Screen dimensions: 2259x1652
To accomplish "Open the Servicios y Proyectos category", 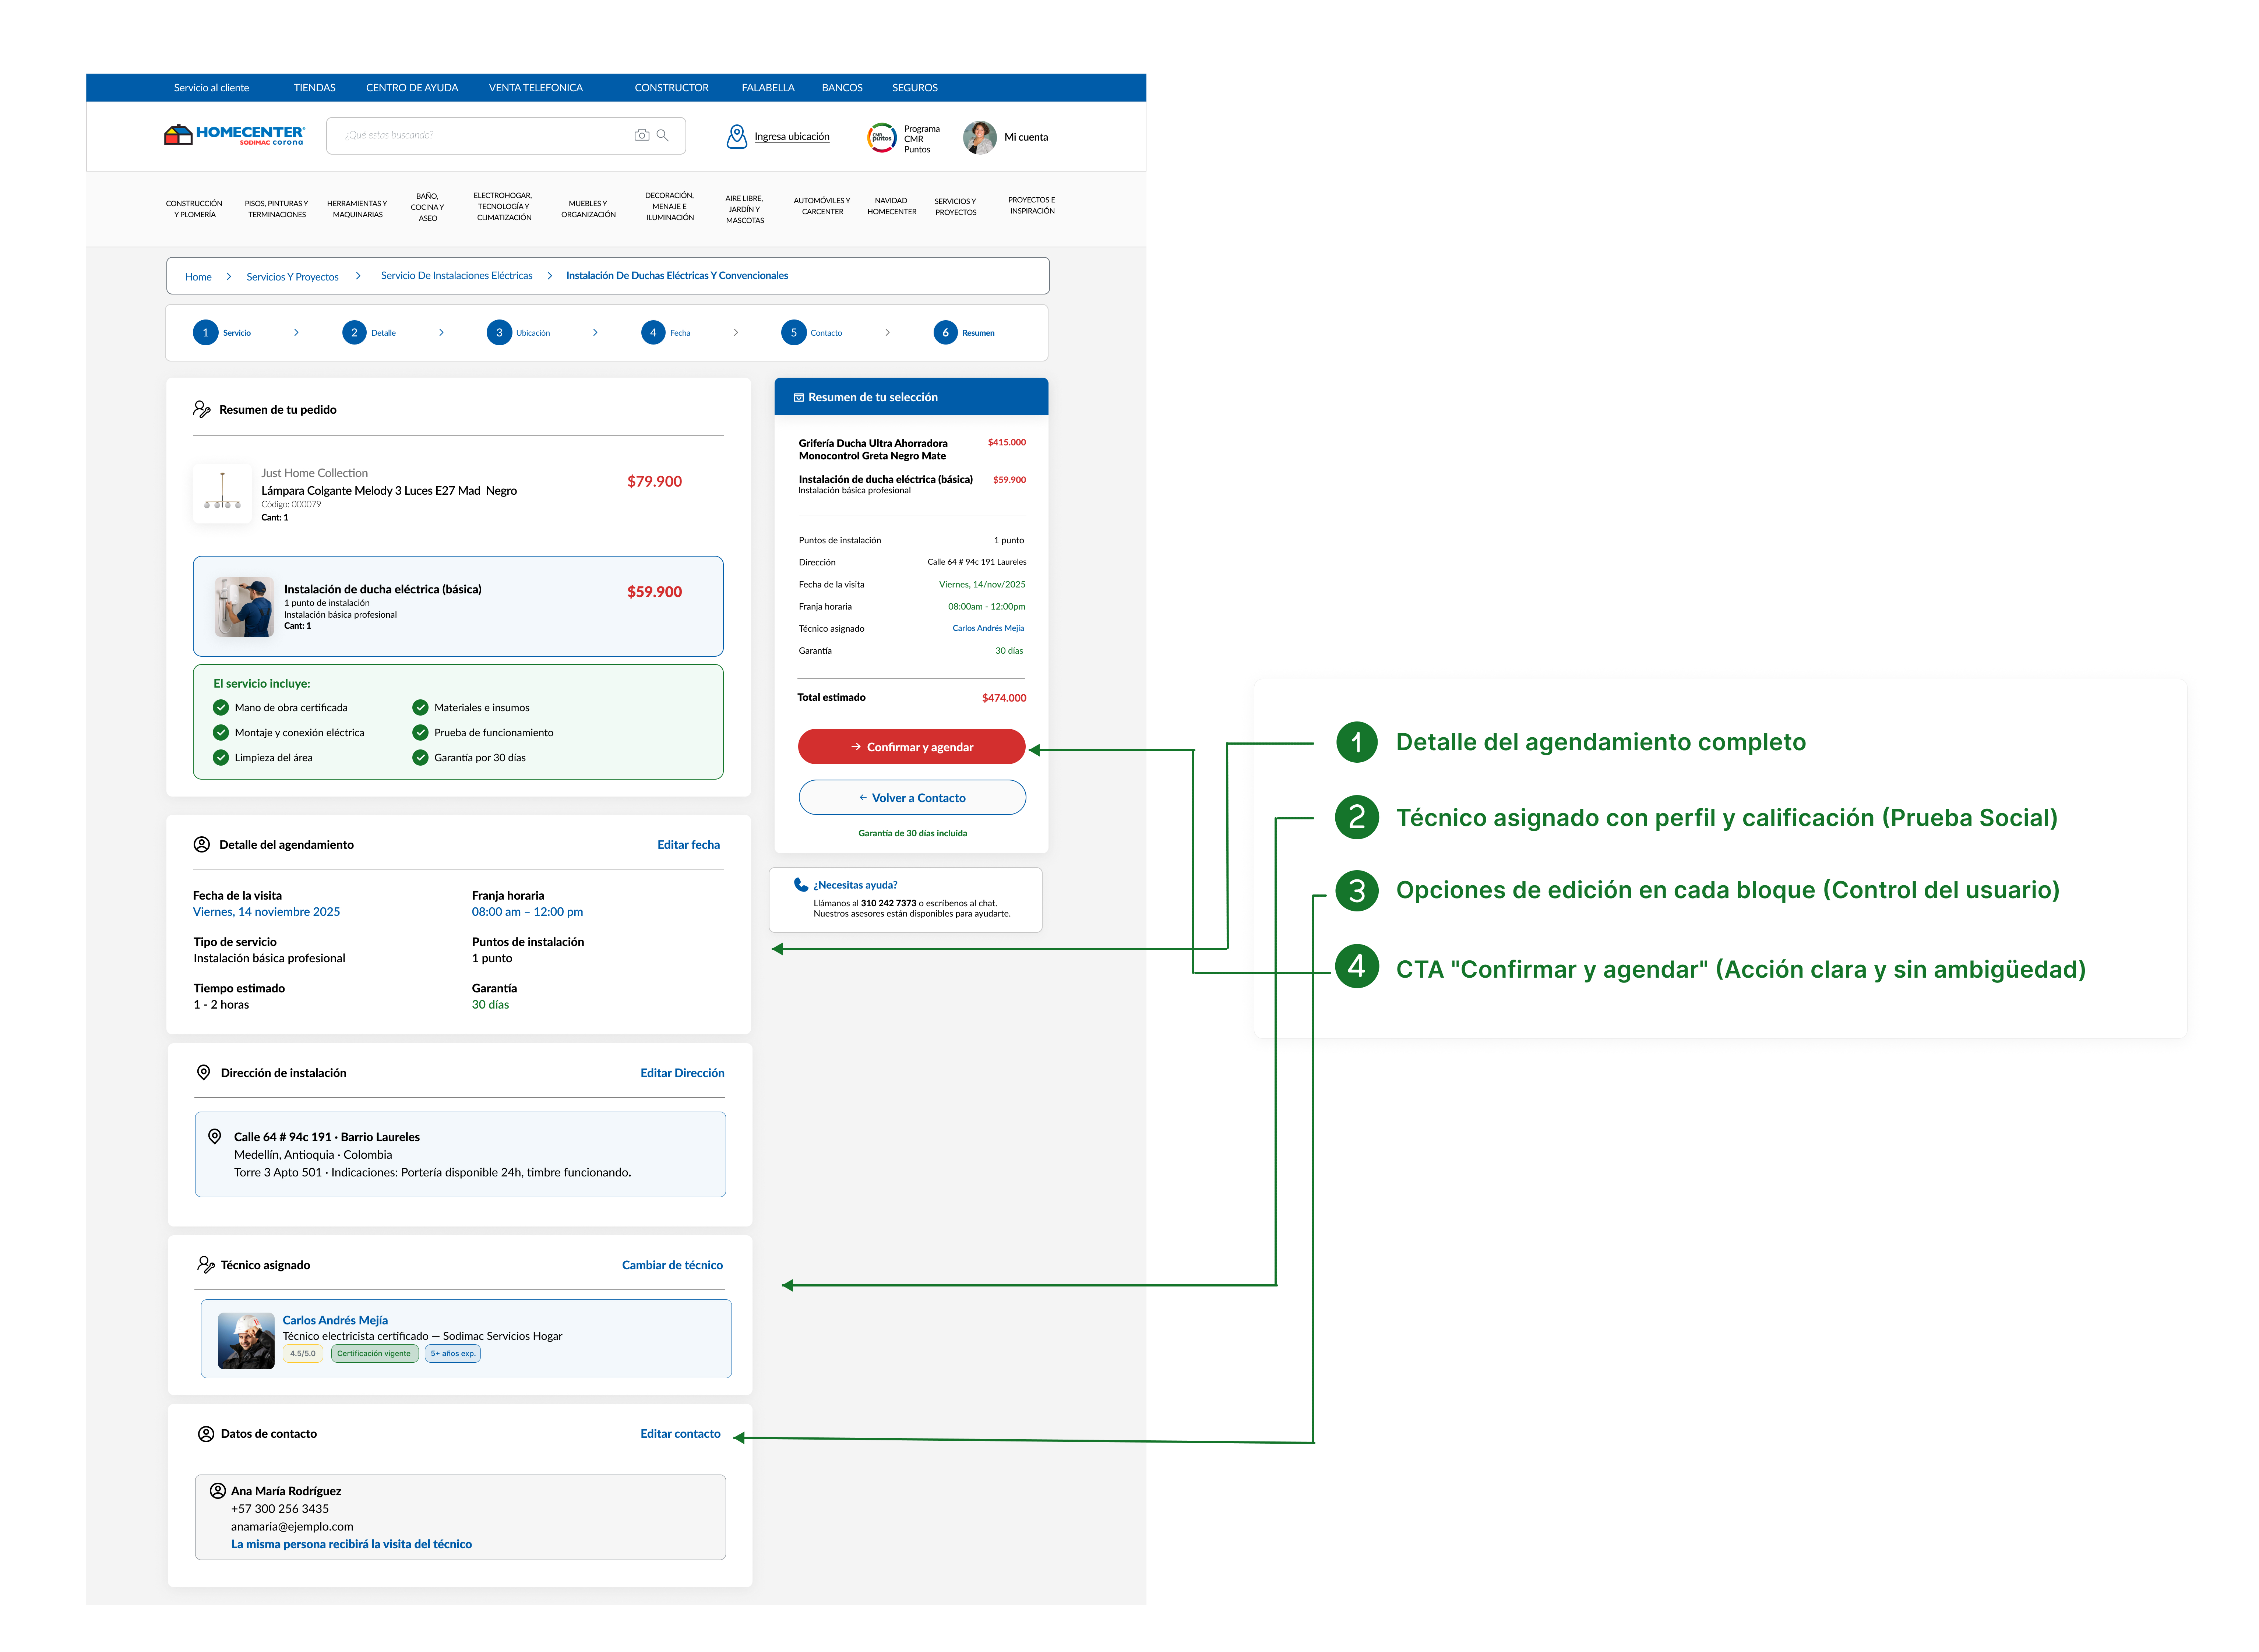I will [956, 206].
